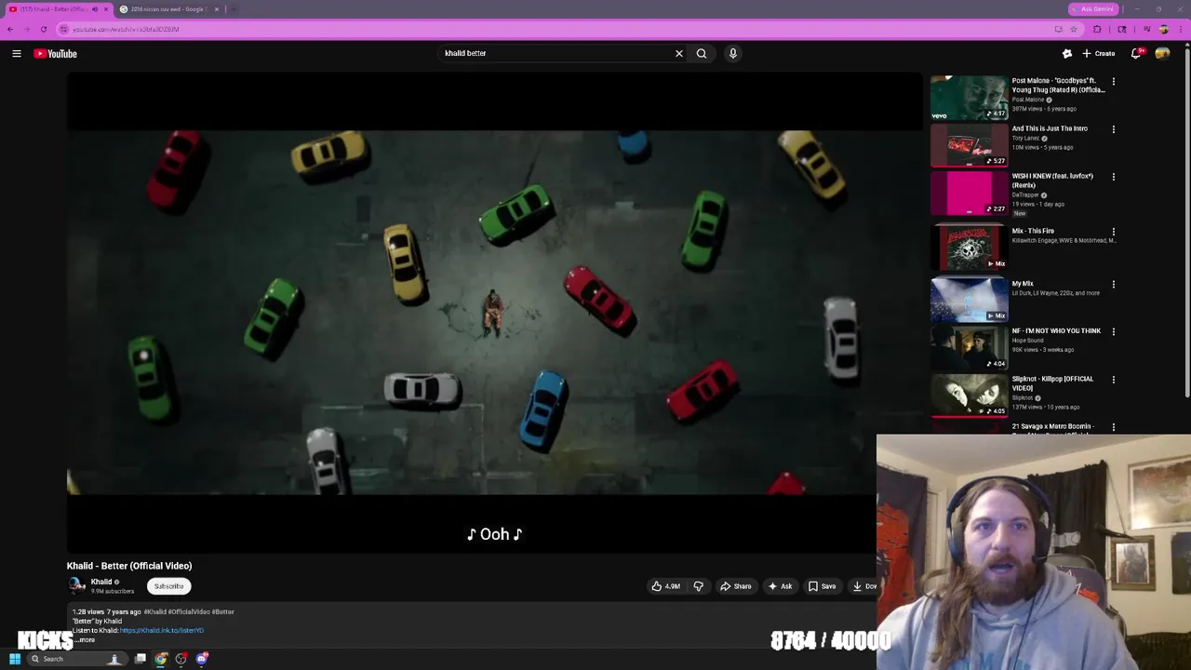Open options for My Mix

[1114, 285]
